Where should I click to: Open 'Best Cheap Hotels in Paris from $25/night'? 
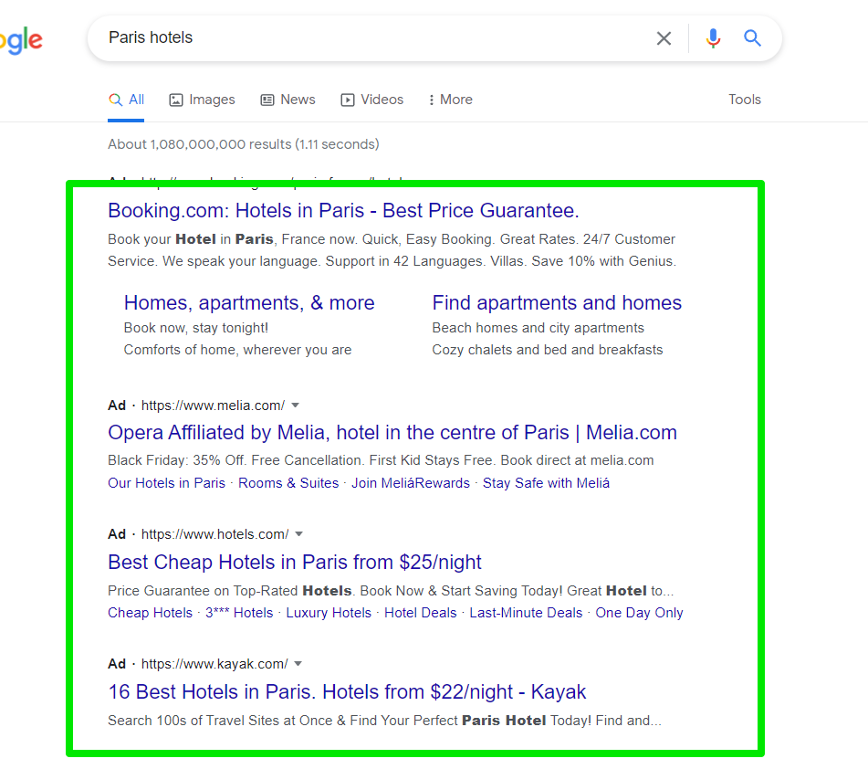(295, 563)
